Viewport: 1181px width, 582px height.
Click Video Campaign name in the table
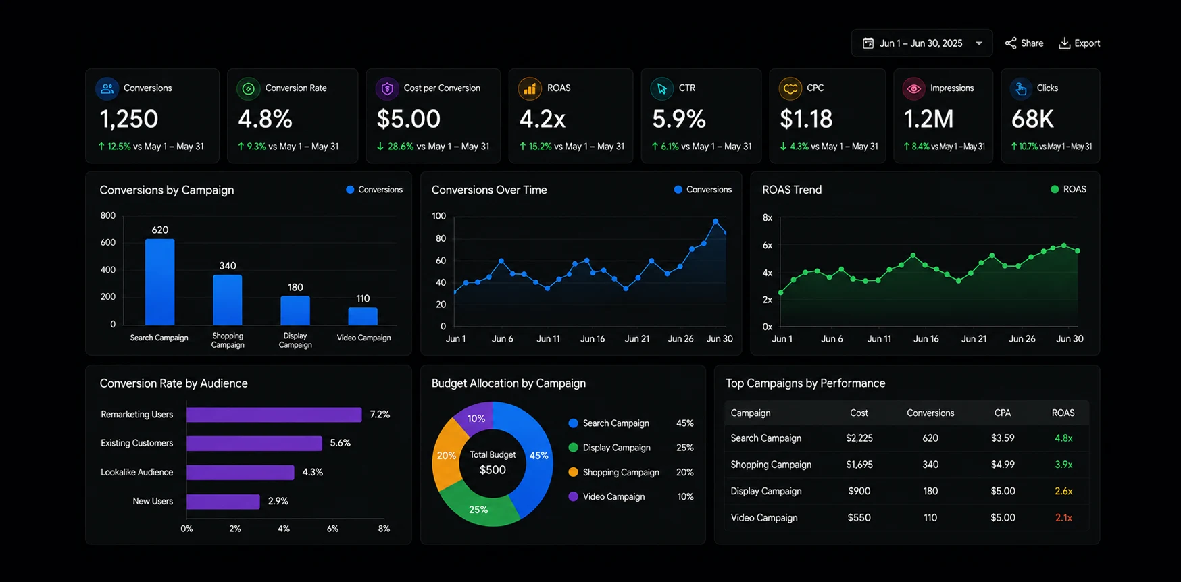764,518
